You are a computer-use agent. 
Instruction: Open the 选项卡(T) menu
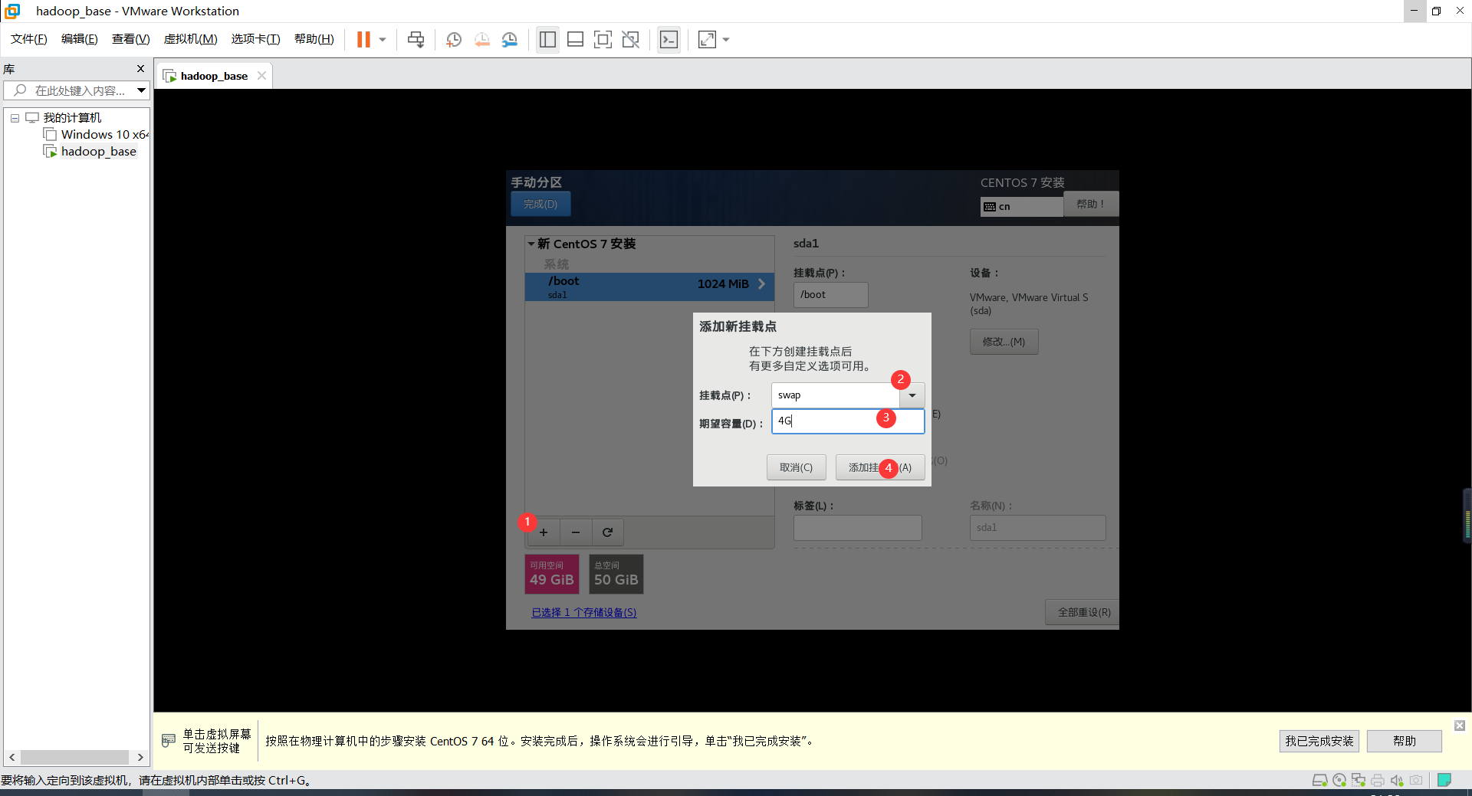click(256, 39)
